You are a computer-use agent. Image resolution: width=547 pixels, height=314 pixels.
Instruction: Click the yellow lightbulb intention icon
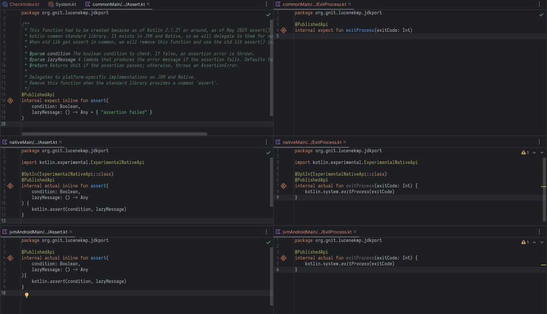click(26, 295)
